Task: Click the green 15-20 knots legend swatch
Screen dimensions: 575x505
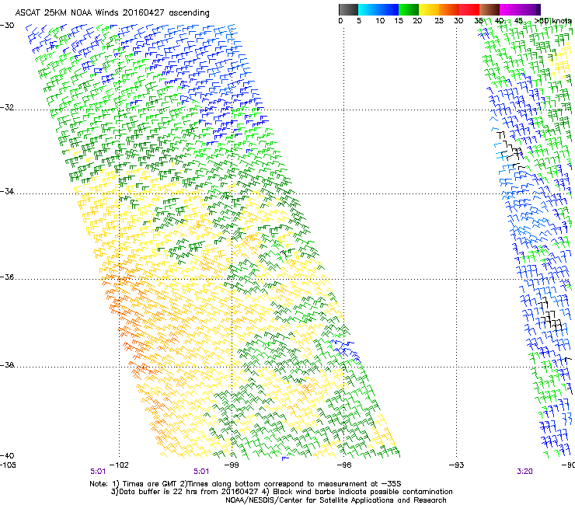Action: tap(409, 9)
